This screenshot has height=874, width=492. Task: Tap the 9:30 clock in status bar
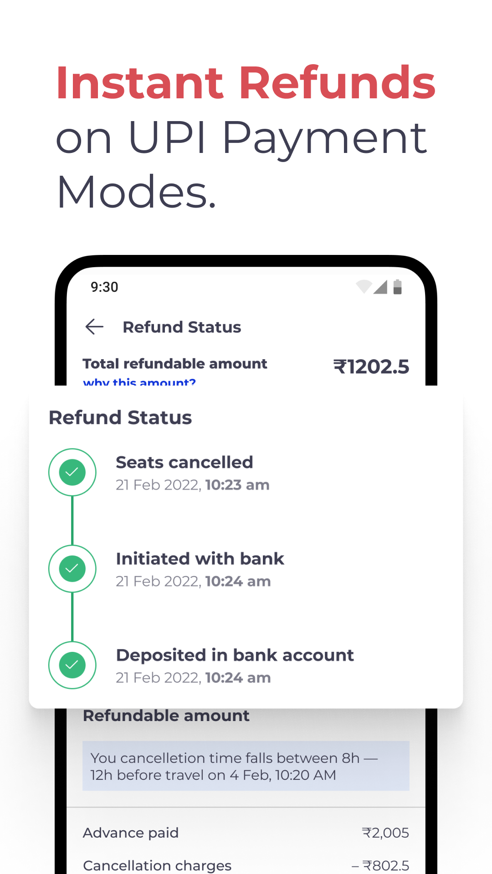104,287
